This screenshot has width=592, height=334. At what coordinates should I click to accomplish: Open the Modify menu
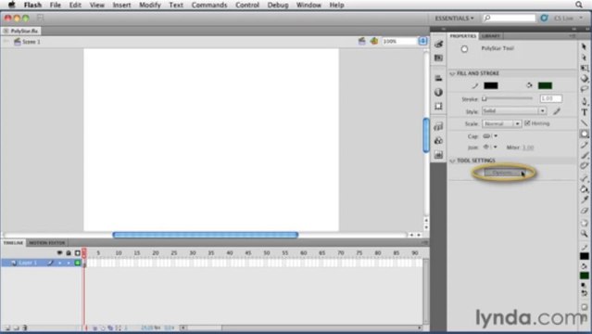149,5
